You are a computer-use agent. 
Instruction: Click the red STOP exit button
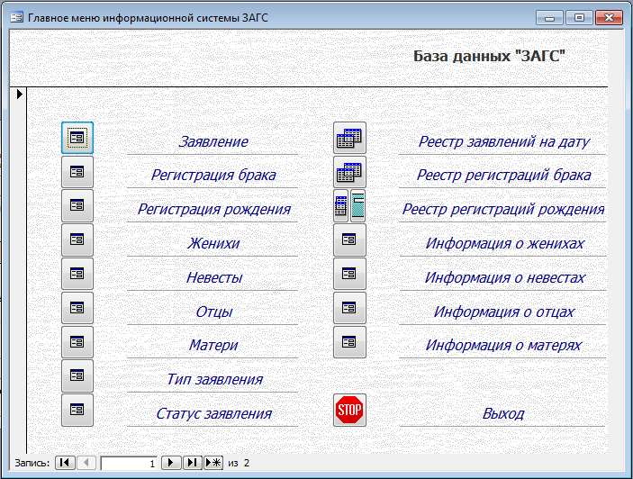coord(349,410)
